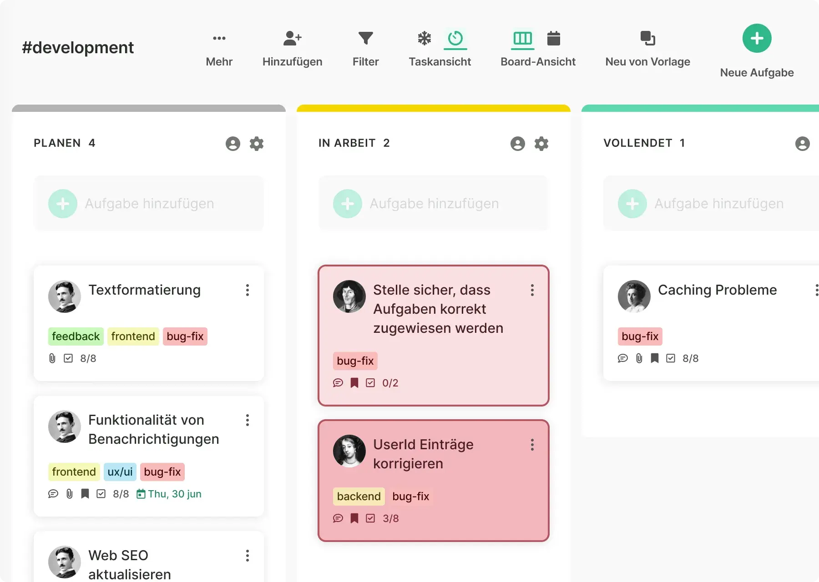Open settings gear of the Planen column
This screenshot has height=582, width=819.
257,144
